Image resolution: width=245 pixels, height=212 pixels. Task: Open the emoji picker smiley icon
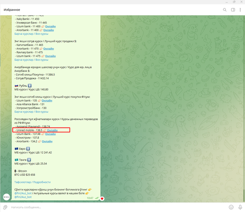click(x=231, y=207)
